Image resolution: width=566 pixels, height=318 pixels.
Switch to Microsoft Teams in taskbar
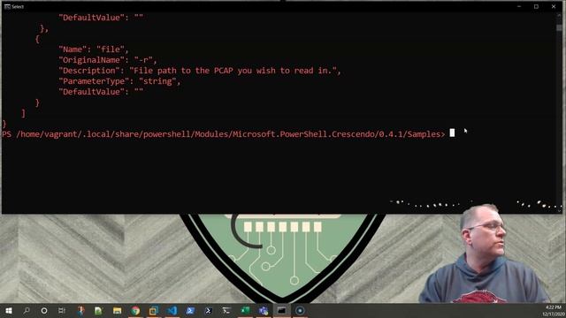[264, 310]
